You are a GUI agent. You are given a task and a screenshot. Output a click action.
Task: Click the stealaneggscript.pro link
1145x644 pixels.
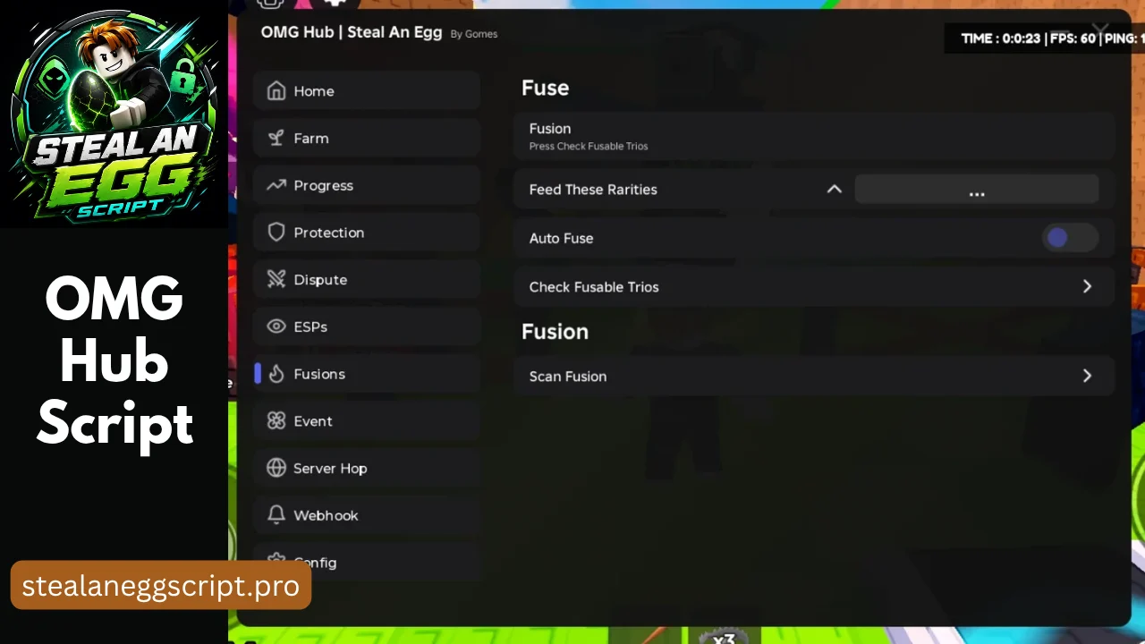(161, 586)
